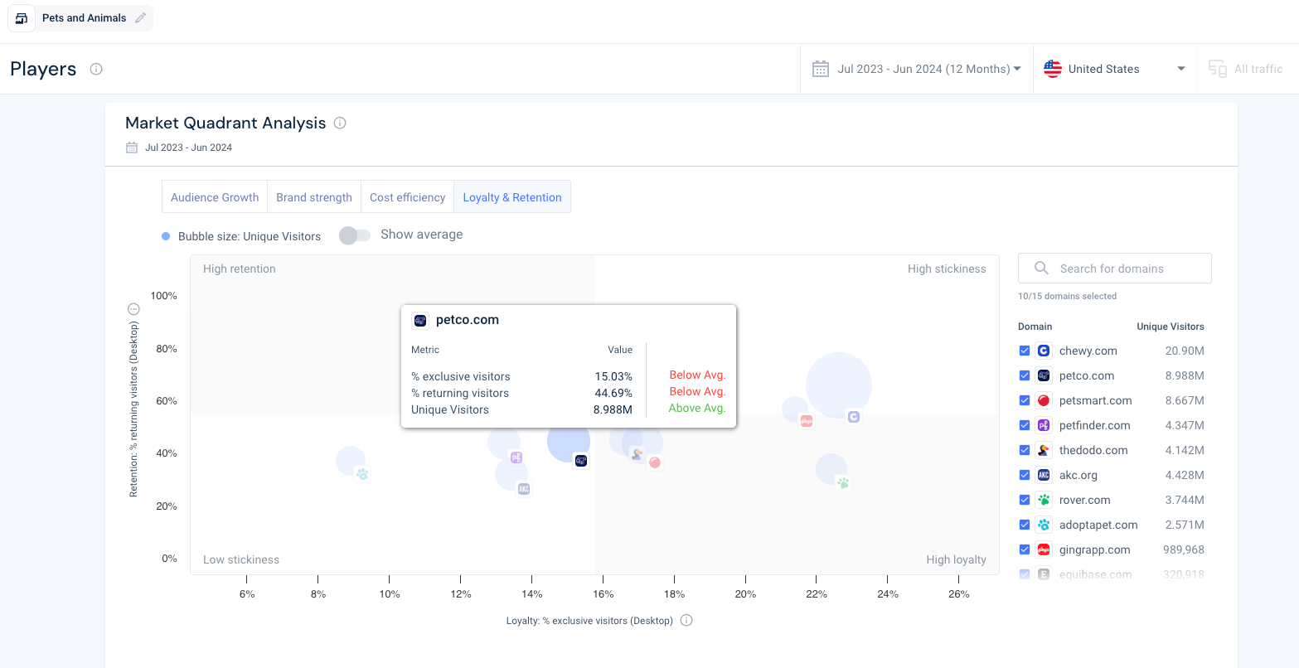Viewport: 1299px width, 668px height.
Task: Click the pencil edit icon beside Pets and Animals
Action: click(x=141, y=18)
